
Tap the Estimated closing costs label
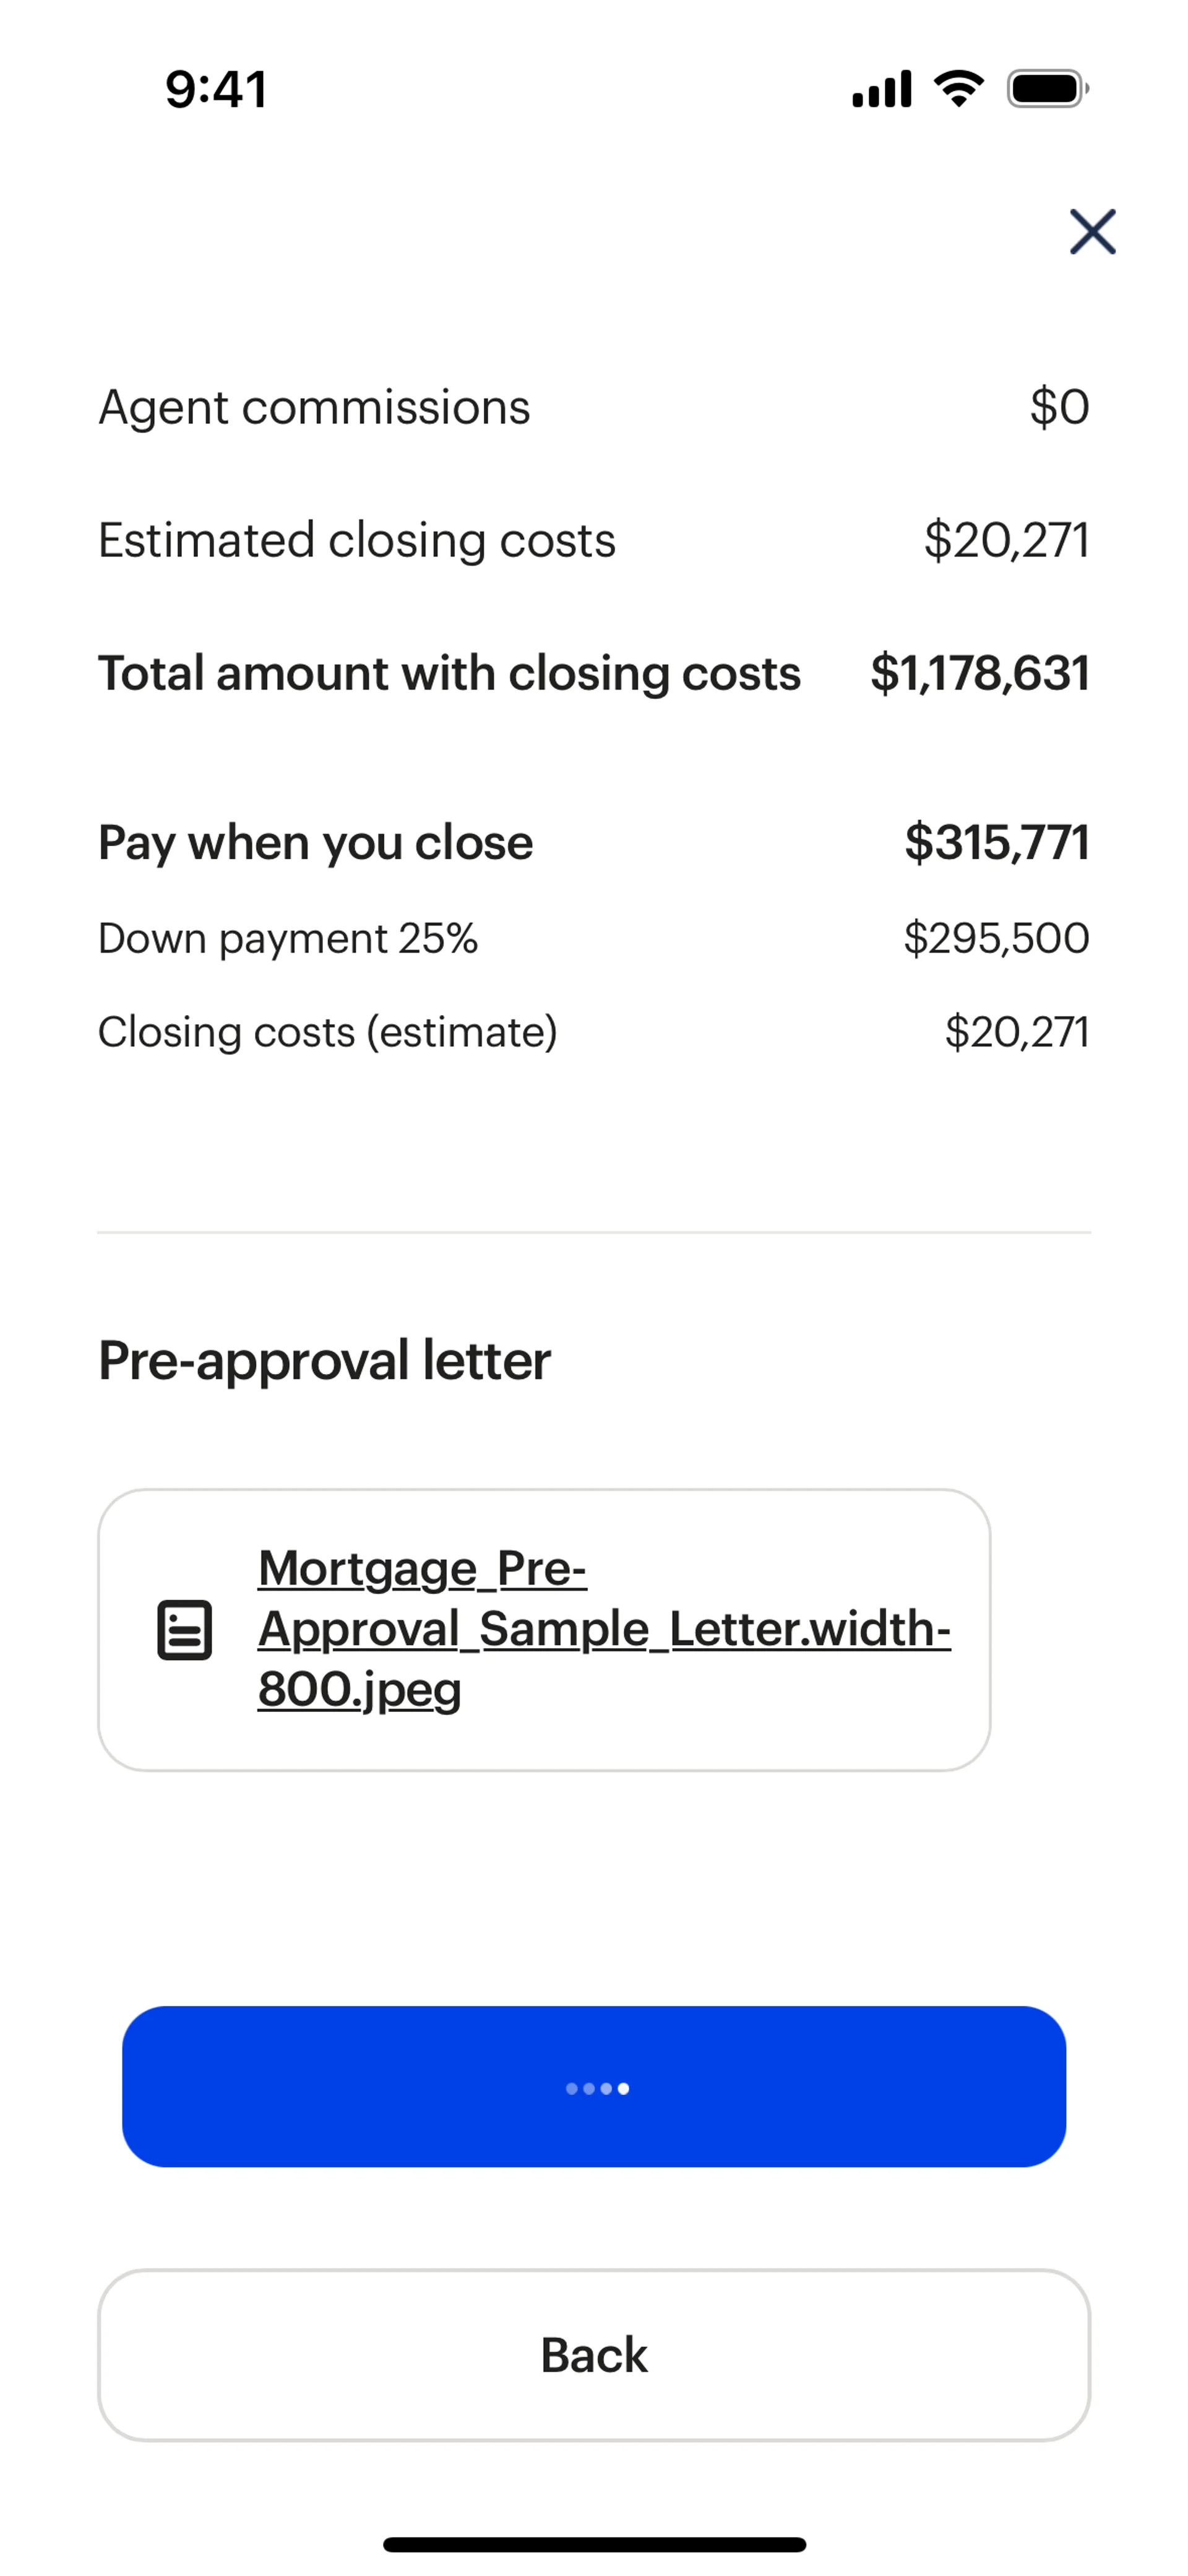pyautogui.click(x=357, y=540)
